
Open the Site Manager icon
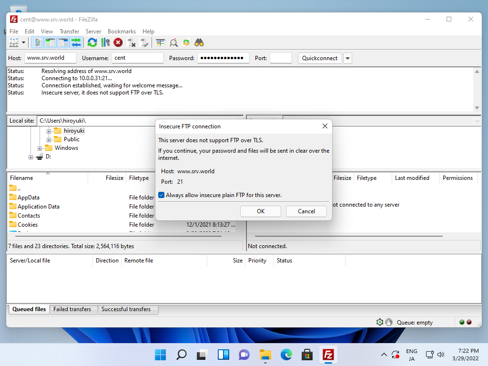pyautogui.click(x=14, y=42)
